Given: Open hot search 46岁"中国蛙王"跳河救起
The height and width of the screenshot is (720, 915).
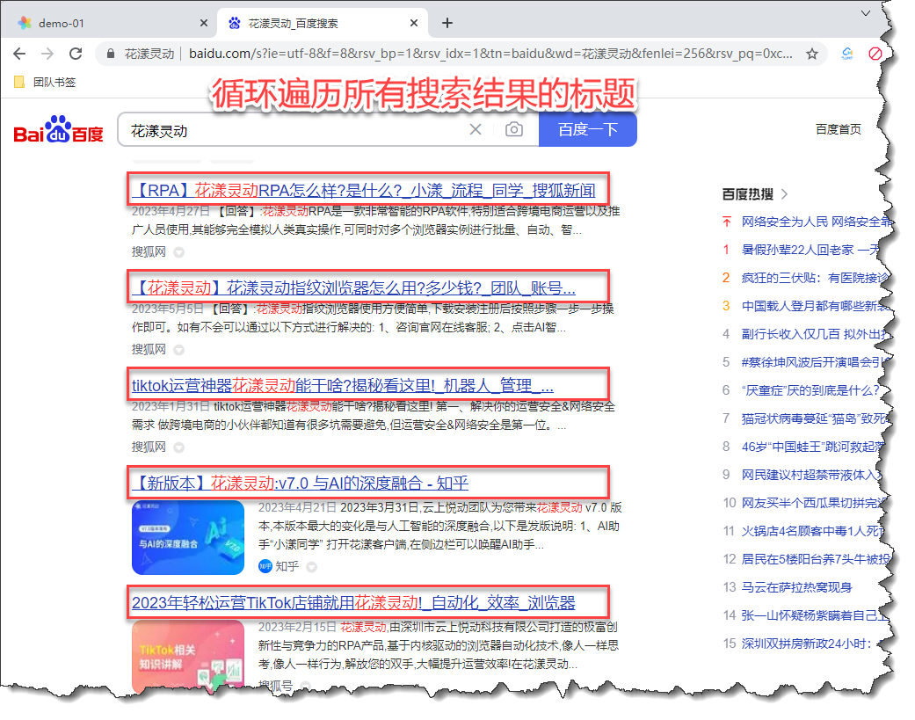Looking at the screenshot, I should (x=813, y=447).
